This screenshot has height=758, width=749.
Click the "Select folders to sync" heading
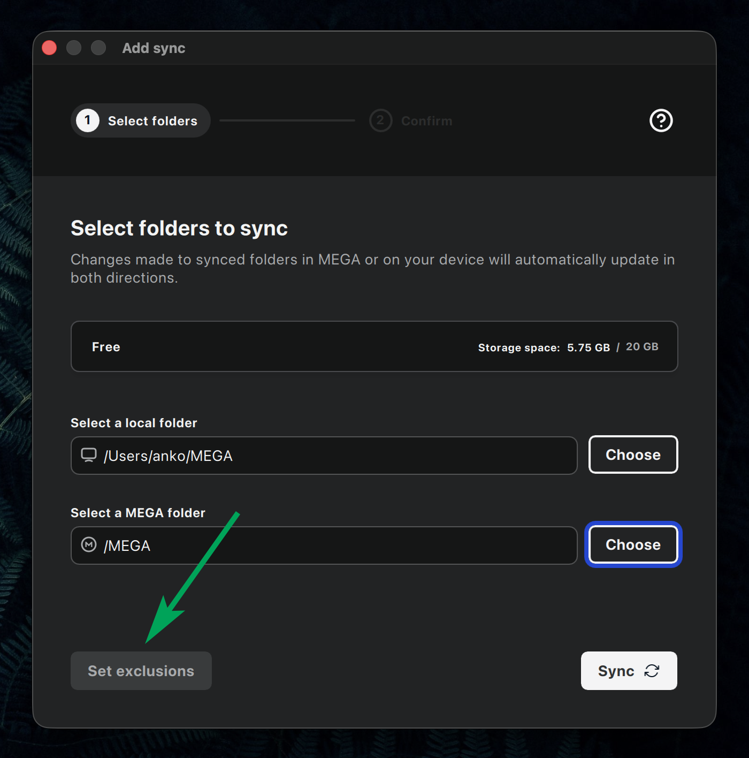coord(179,228)
